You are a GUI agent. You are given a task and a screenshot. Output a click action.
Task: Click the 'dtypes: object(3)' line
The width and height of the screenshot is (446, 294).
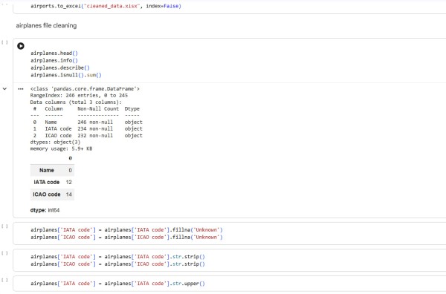point(56,142)
